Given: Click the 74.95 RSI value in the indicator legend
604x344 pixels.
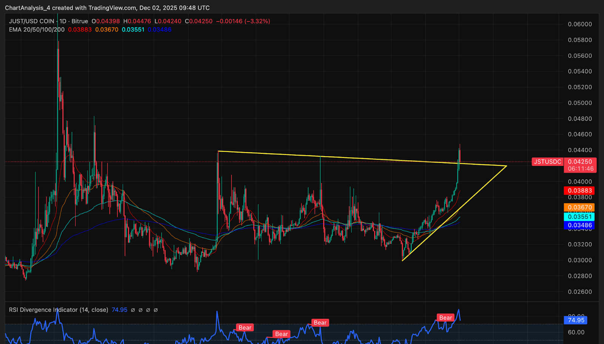Looking at the screenshot, I should coord(120,310).
